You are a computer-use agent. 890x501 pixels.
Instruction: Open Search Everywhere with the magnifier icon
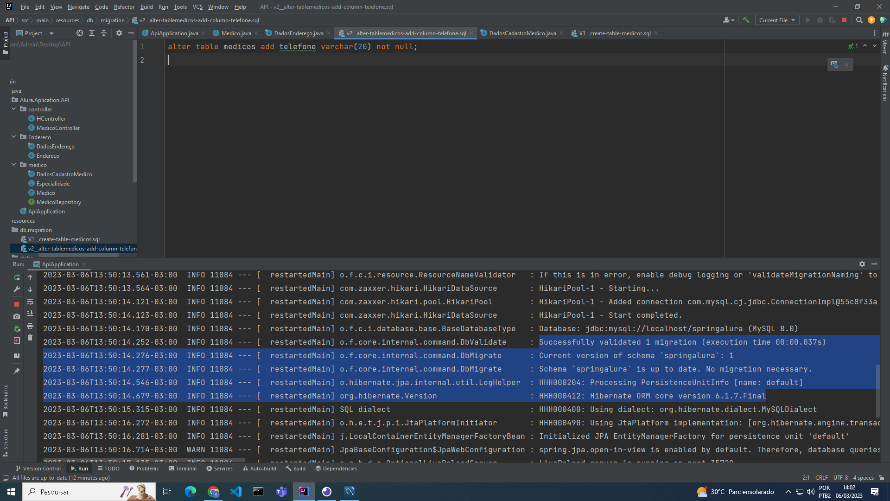(859, 20)
